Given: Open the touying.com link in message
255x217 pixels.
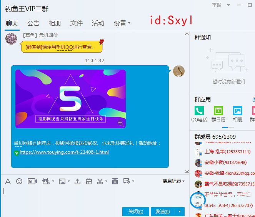Looking at the screenshot, I should click(64, 152).
